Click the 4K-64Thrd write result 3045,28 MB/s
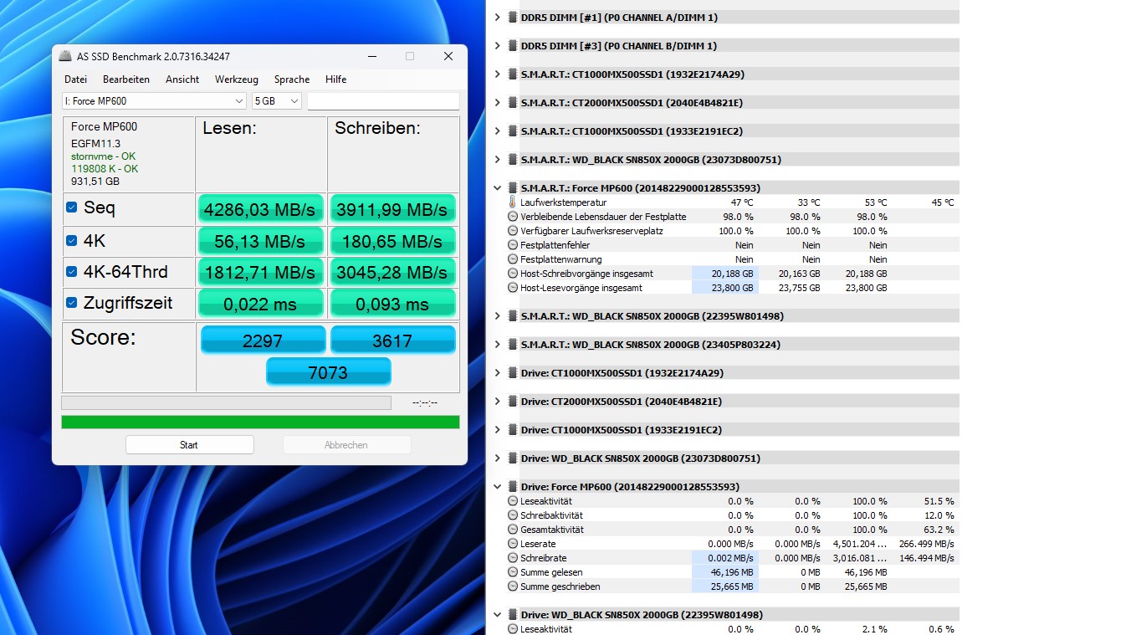This screenshot has width=1126, height=635. (392, 273)
